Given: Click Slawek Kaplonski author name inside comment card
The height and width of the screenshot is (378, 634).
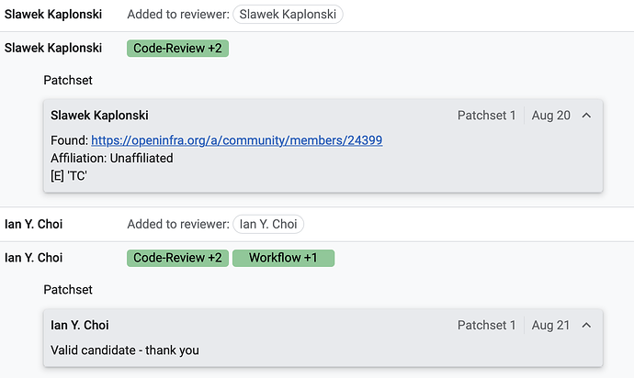Looking at the screenshot, I should click(99, 116).
